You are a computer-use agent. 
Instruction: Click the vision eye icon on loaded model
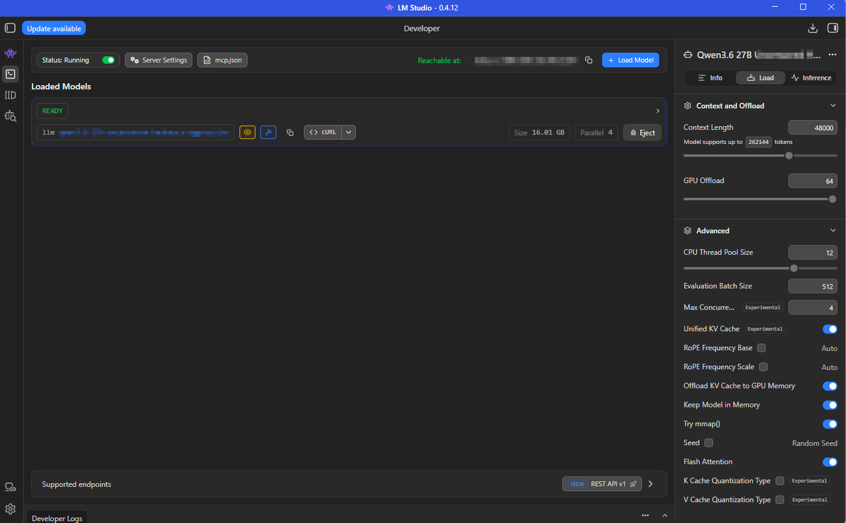coord(247,132)
